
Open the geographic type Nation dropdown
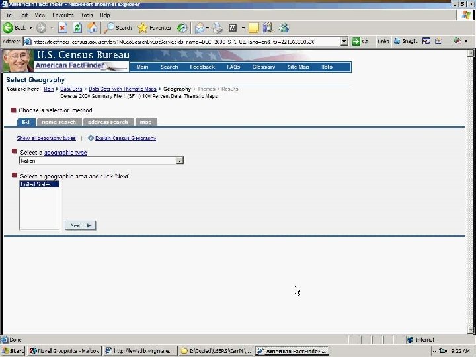(180, 161)
